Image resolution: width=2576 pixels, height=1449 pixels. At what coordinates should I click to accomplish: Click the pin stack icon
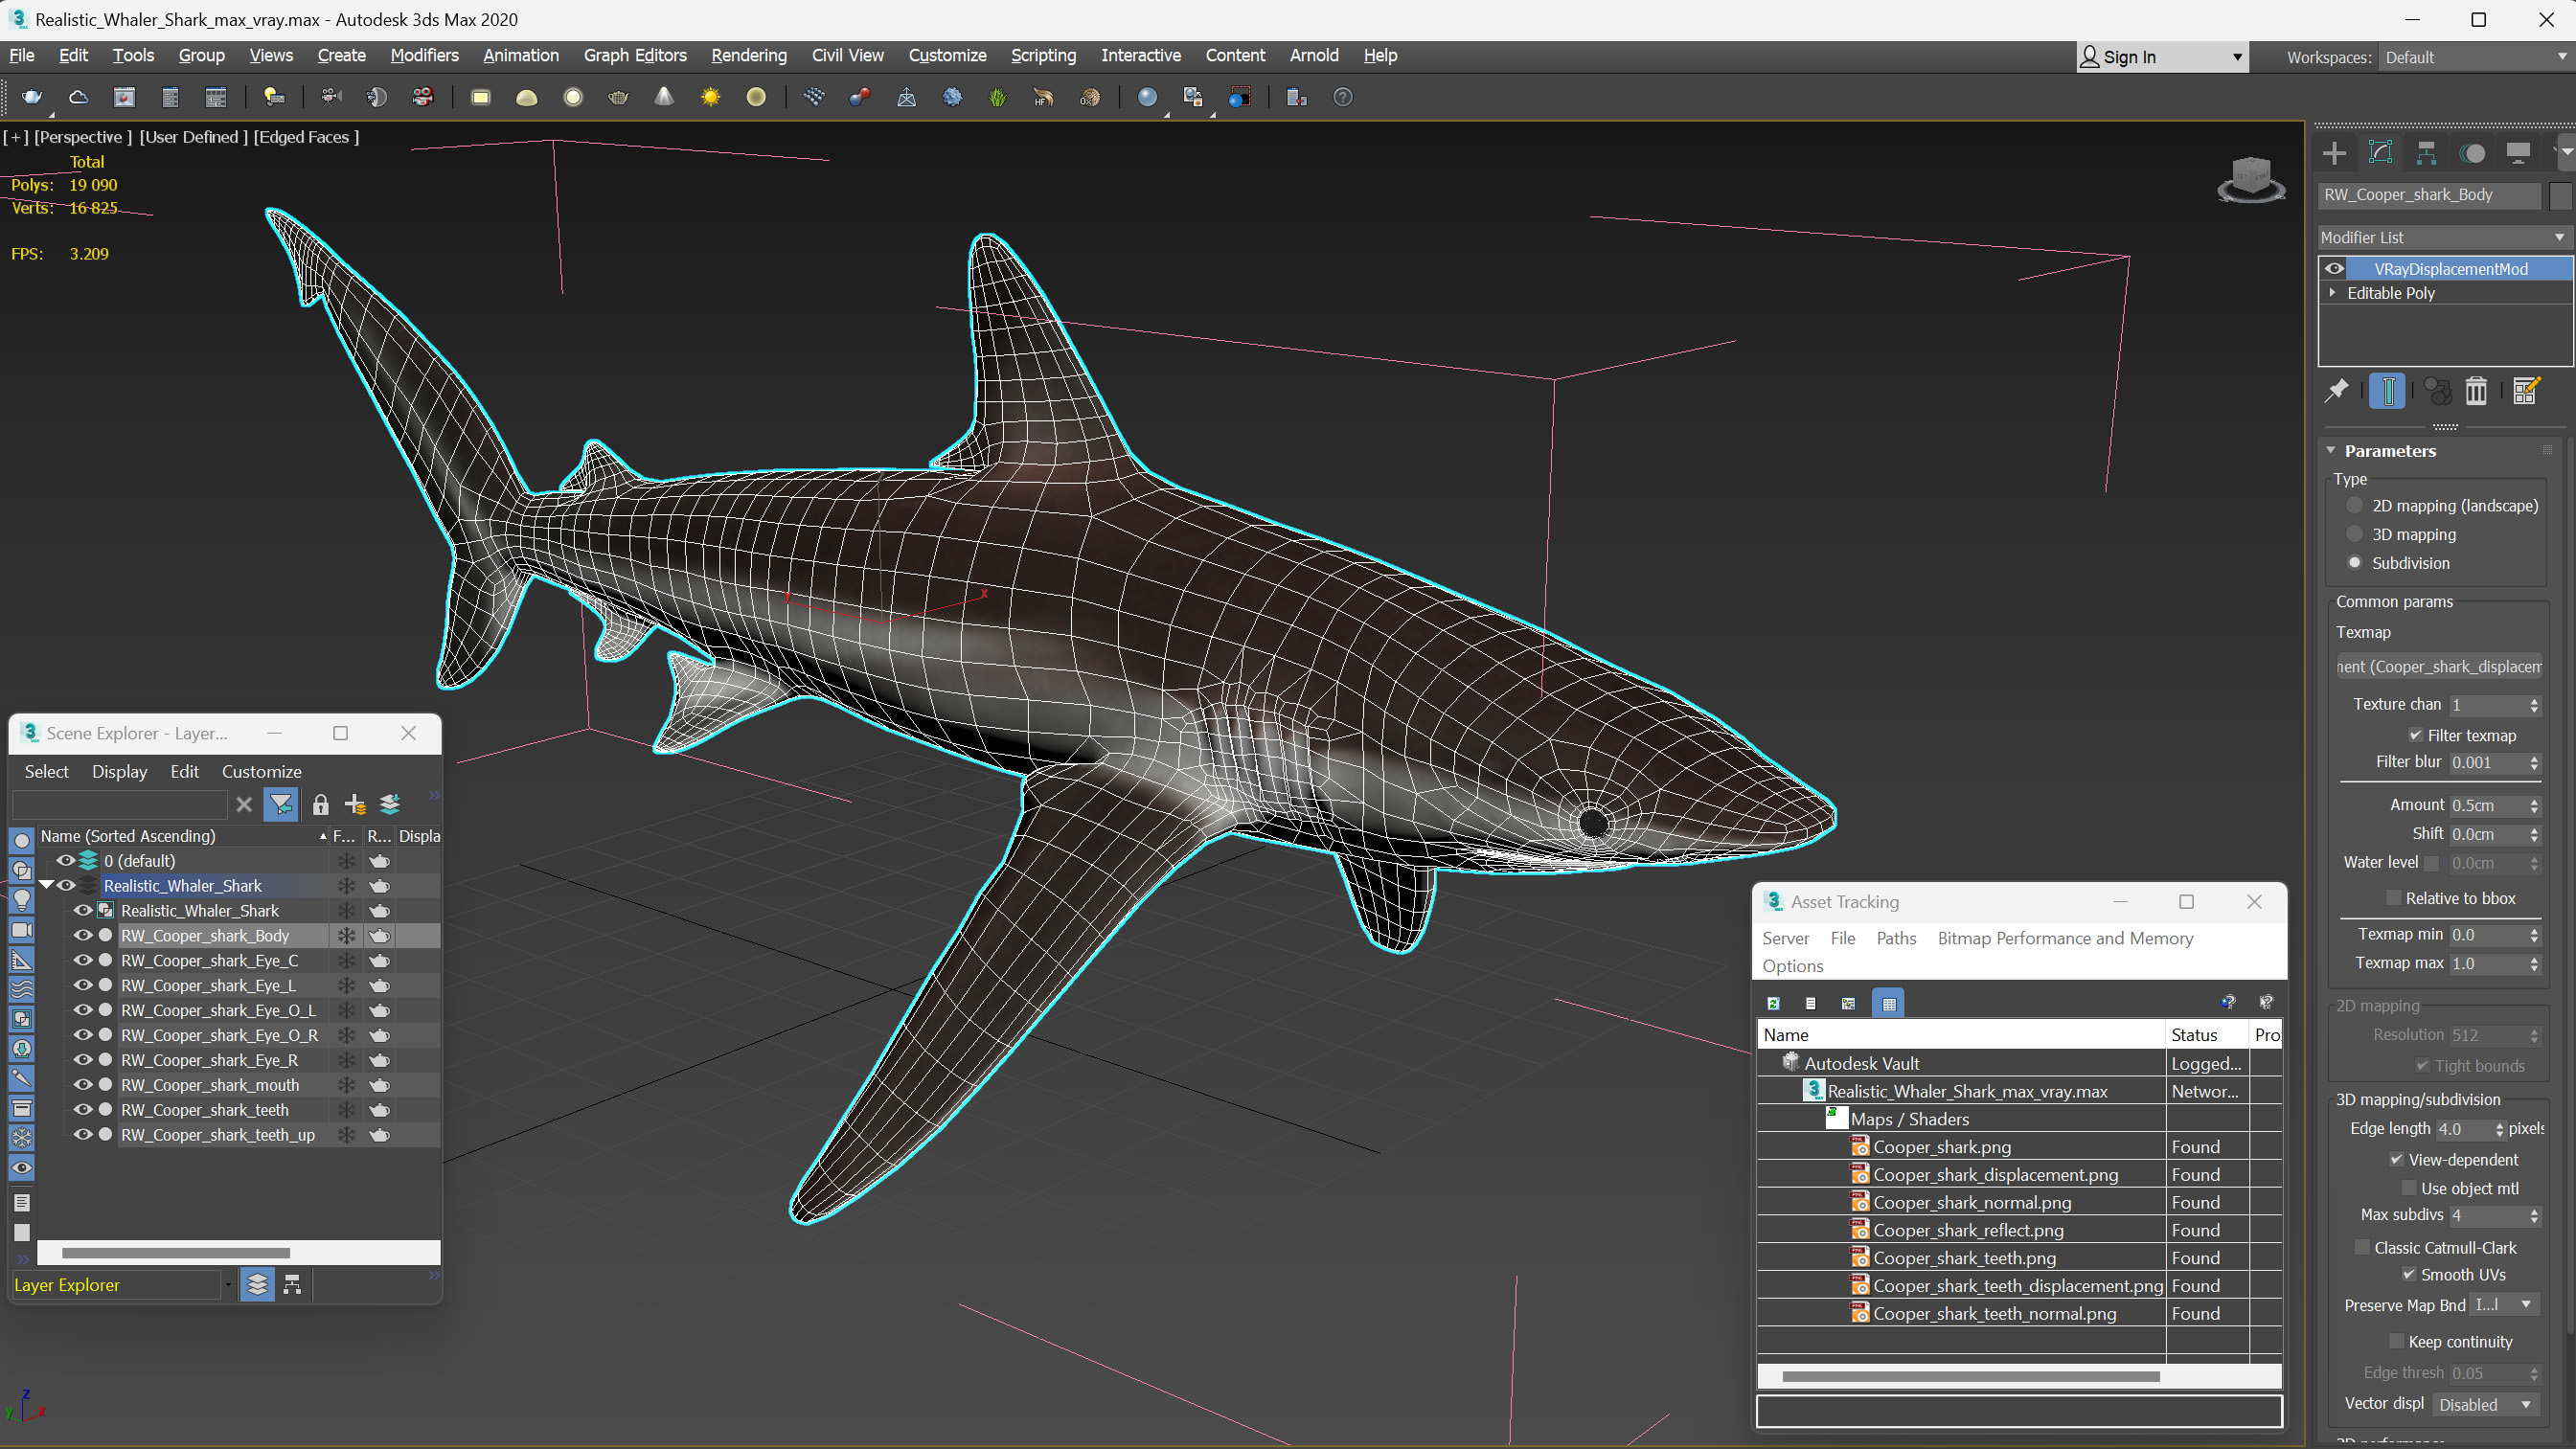[2336, 391]
